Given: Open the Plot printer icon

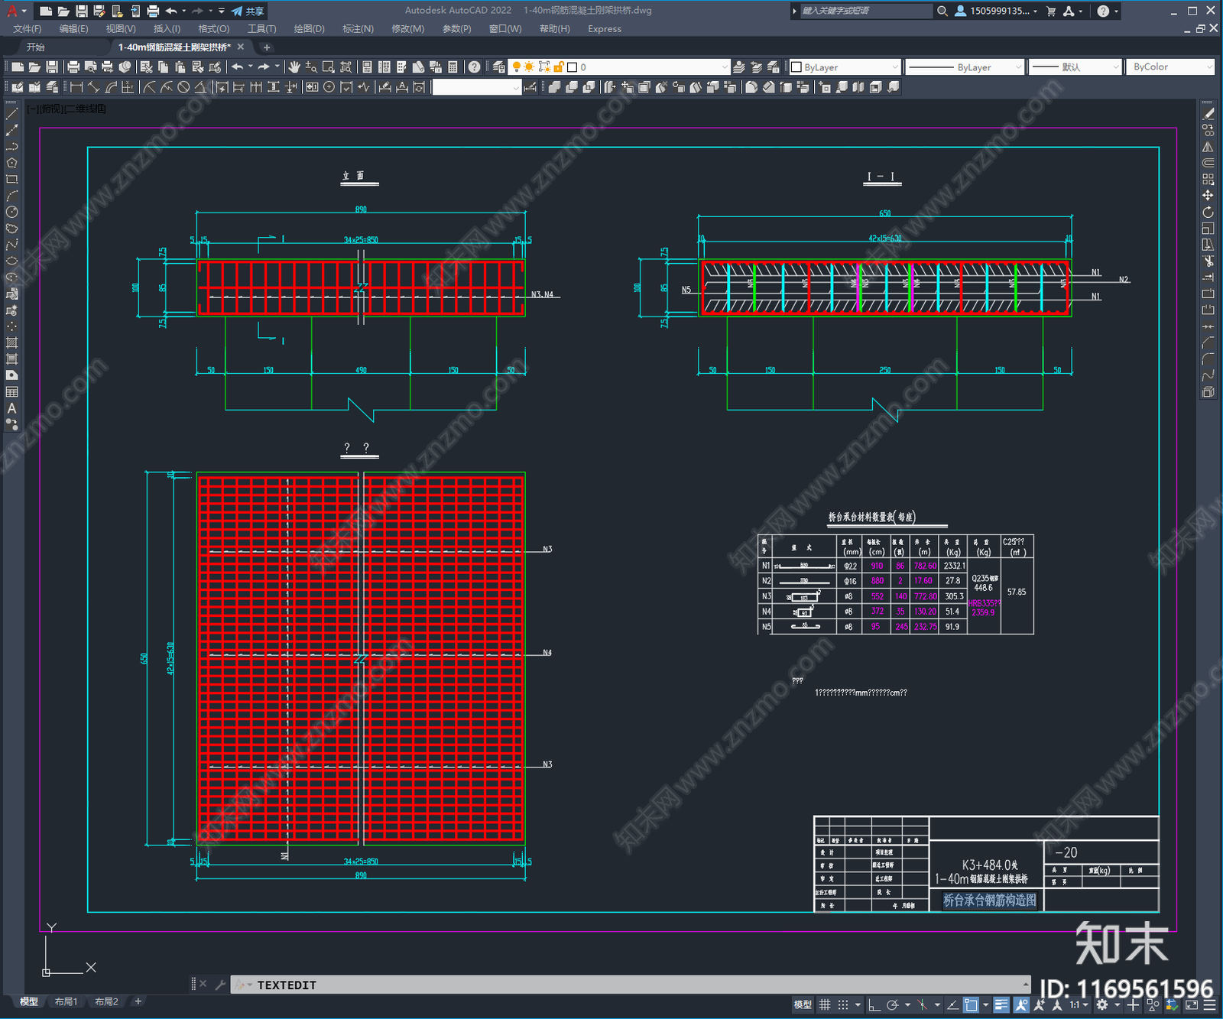Looking at the screenshot, I should (73, 67).
